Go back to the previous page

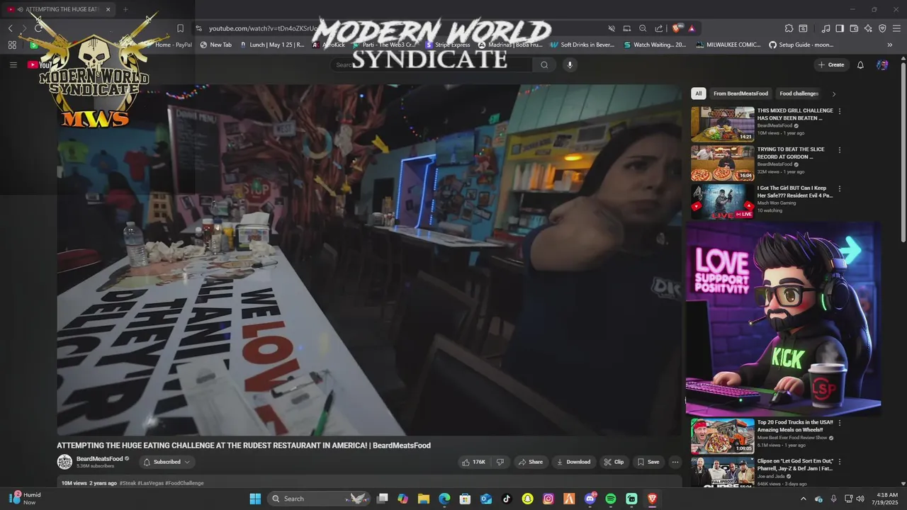[11, 28]
